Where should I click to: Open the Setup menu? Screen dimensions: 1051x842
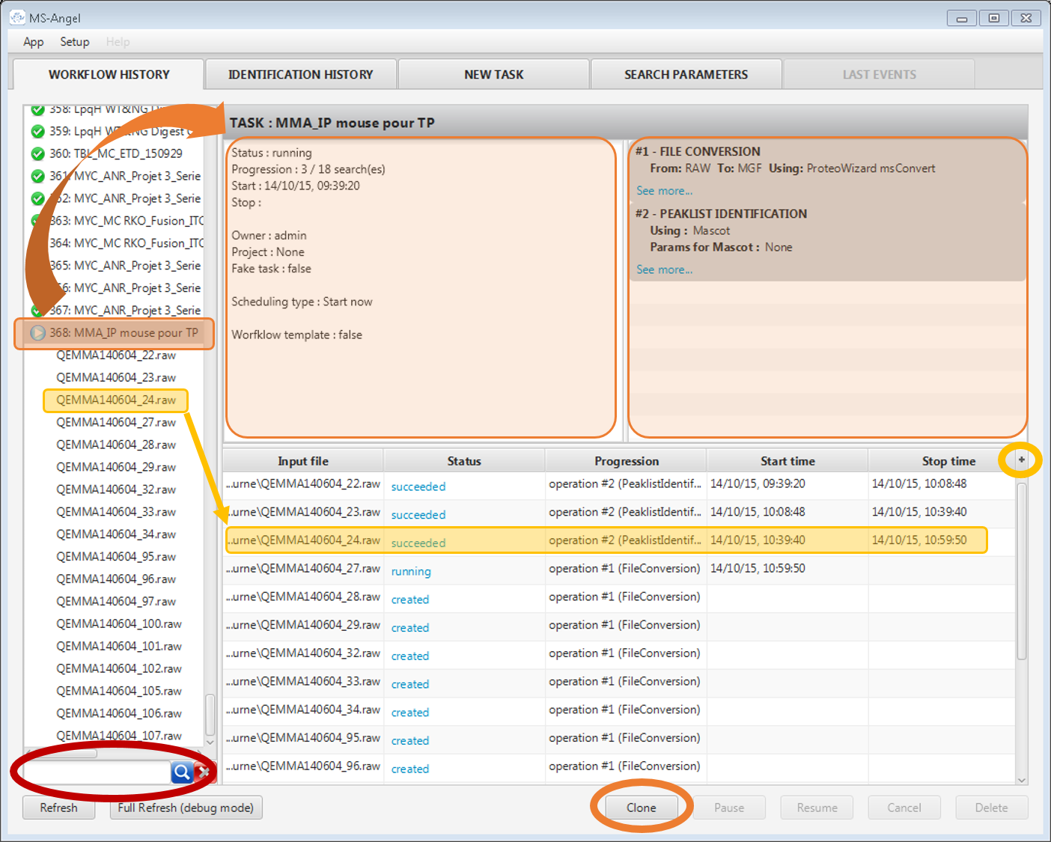point(75,42)
